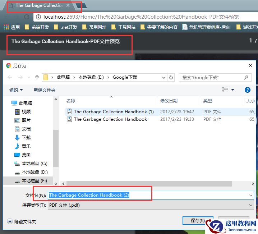Screen dimensions: 258x234
Task: Click the site info icon before localhost
Action: pos(38,17)
